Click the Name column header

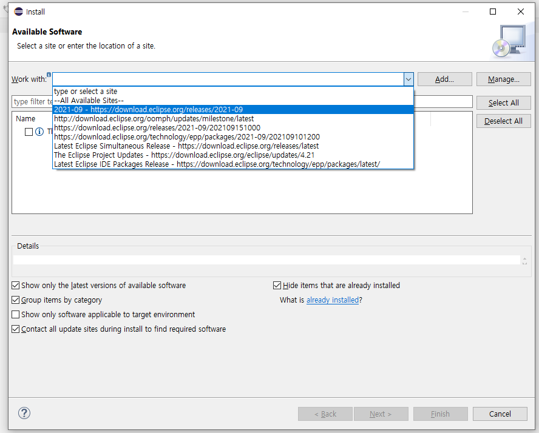25,119
